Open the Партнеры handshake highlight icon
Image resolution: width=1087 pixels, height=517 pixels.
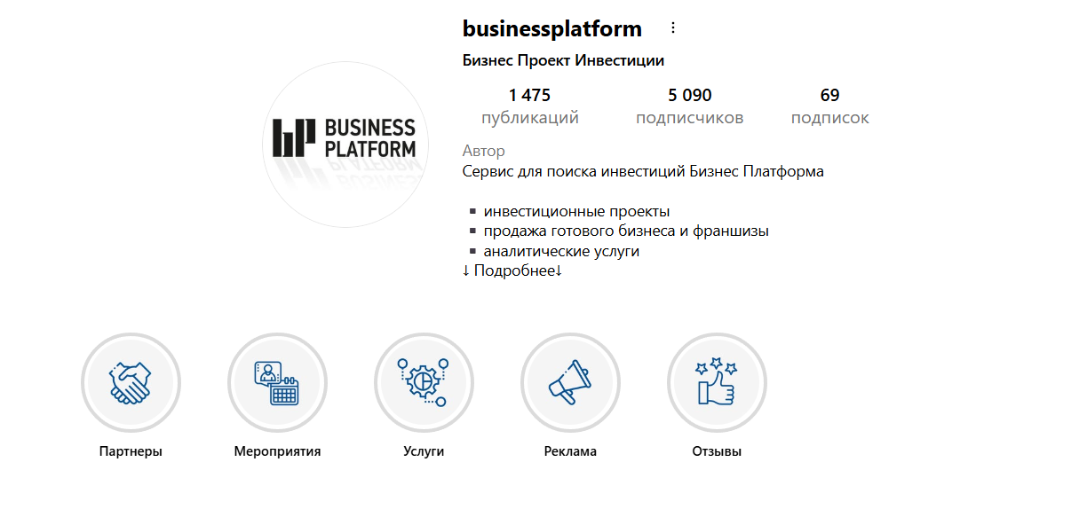click(131, 382)
